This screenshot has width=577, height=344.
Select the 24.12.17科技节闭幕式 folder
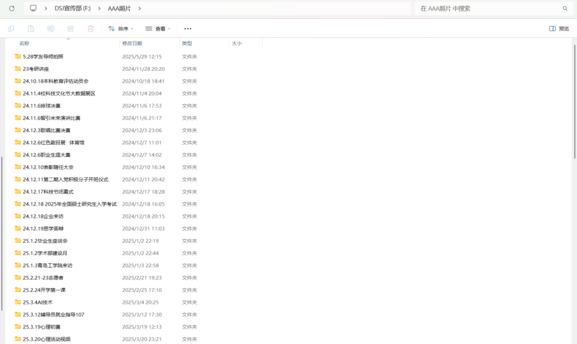48,192
